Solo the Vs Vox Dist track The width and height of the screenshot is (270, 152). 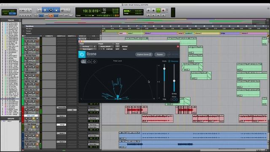34,50
